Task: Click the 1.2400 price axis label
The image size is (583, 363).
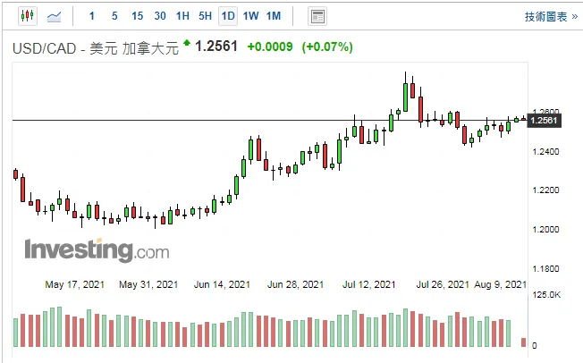Action: tap(545, 151)
